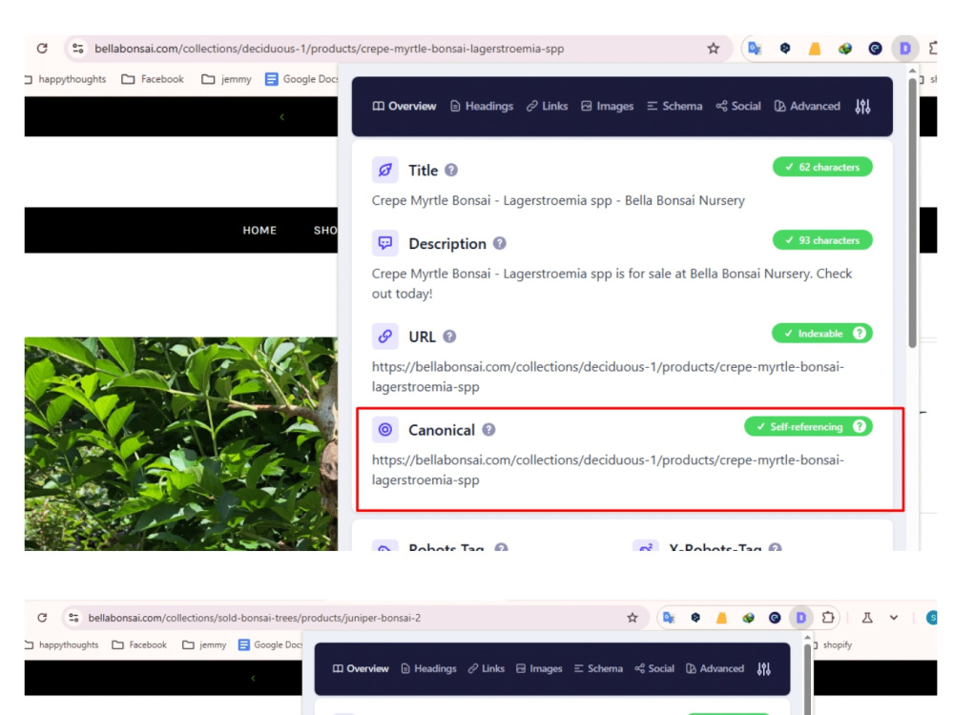The image size is (954, 715).
Task: Bookmark crepe-myrtle page with star icon
Action: coord(713,48)
